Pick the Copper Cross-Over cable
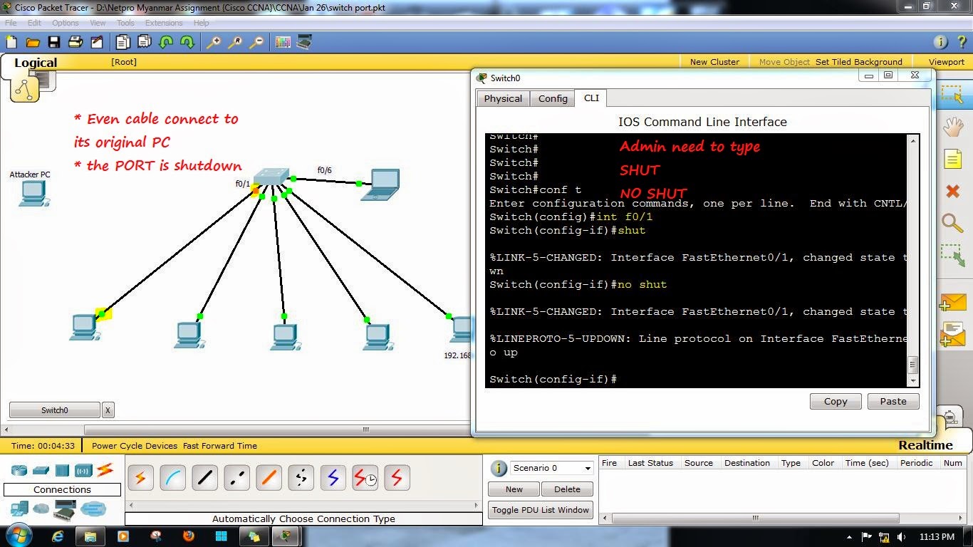 coord(236,478)
